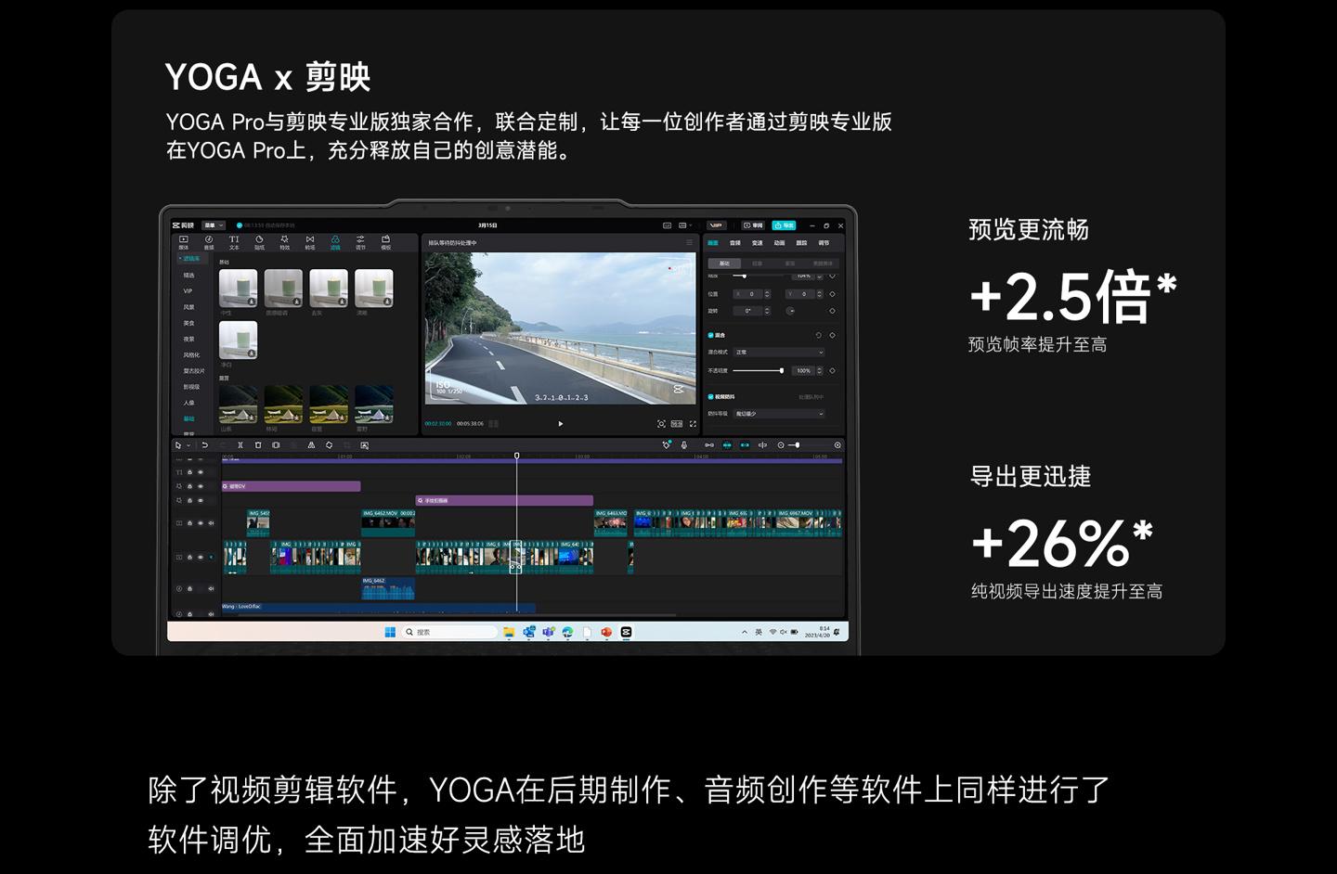Hide the text track with eye icon
Image resolution: width=1337 pixels, height=874 pixels.
[201, 472]
